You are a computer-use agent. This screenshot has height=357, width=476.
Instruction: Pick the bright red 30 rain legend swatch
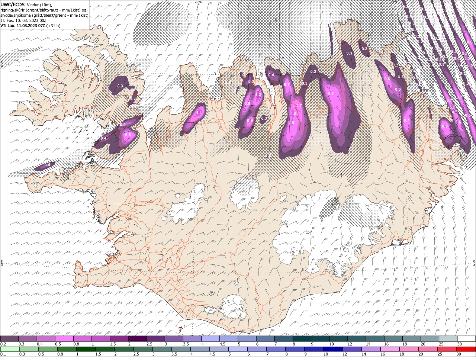point(466,349)
